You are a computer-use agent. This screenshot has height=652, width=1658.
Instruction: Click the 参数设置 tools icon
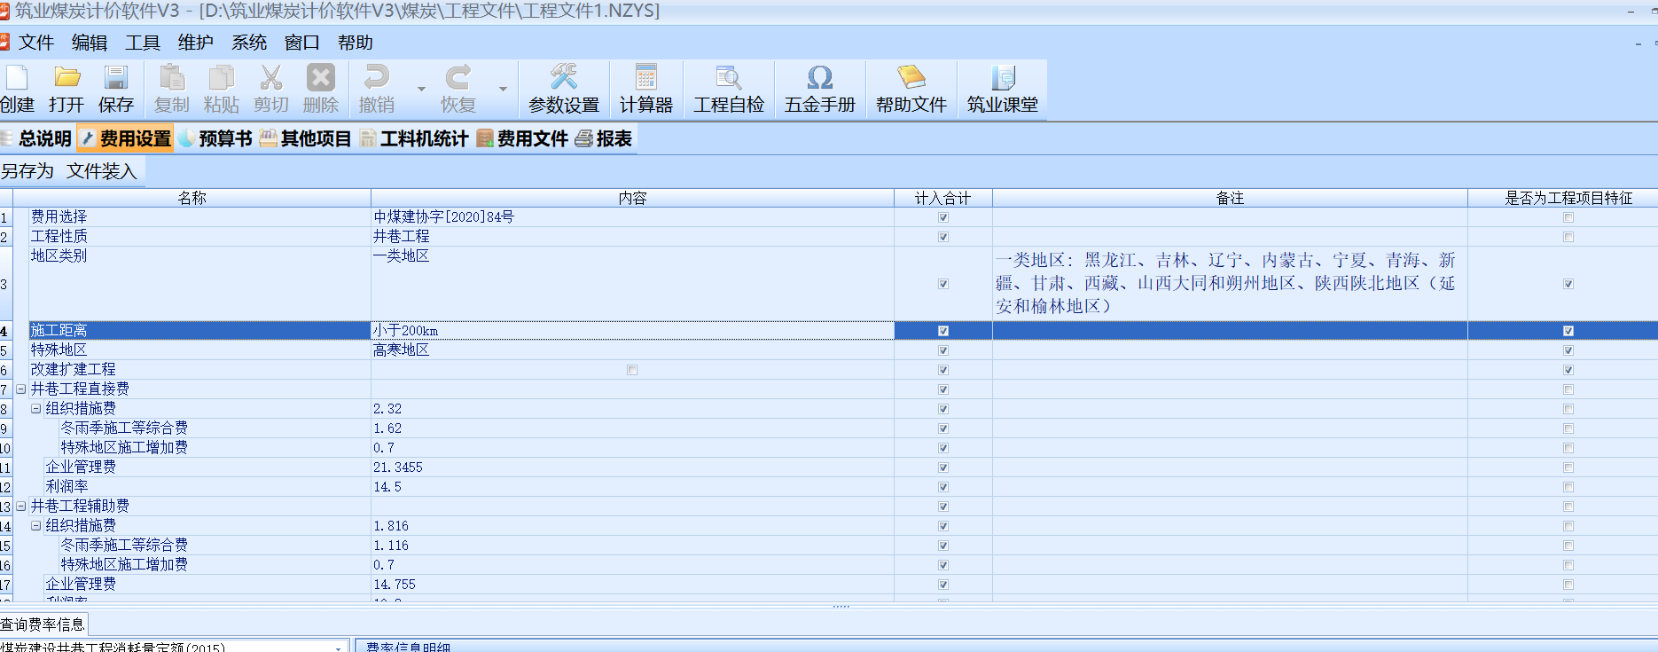click(x=564, y=79)
